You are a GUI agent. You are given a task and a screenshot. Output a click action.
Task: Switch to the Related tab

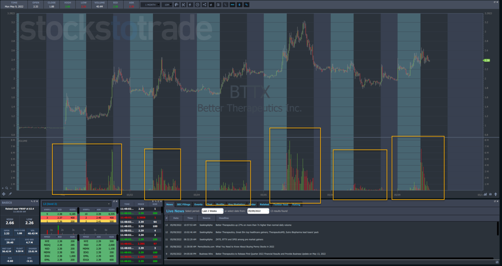click(x=264, y=205)
